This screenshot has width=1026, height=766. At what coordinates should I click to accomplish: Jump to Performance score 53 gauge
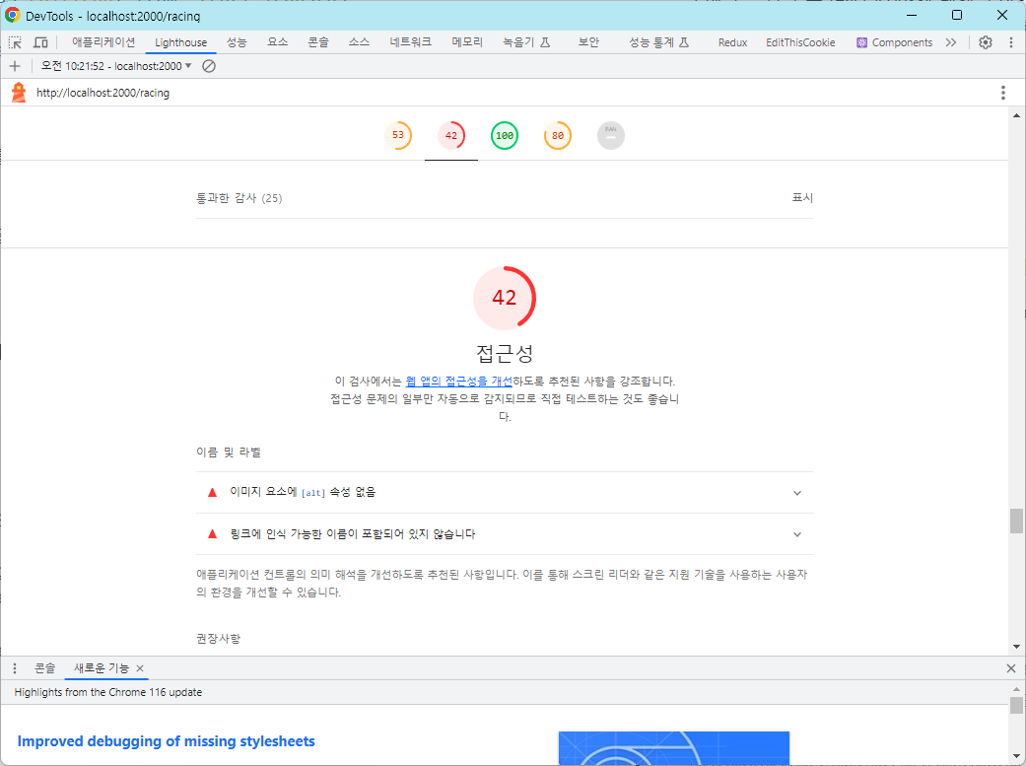tap(398, 135)
